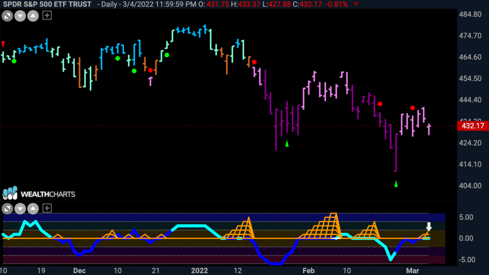Click the 5.00 oscillator scale label
This screenshot has width=489, height=275.
coord(466,217)
